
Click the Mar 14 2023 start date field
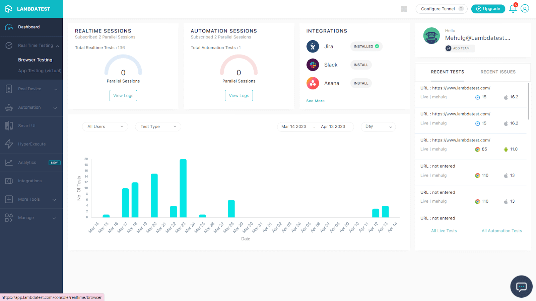294,127
